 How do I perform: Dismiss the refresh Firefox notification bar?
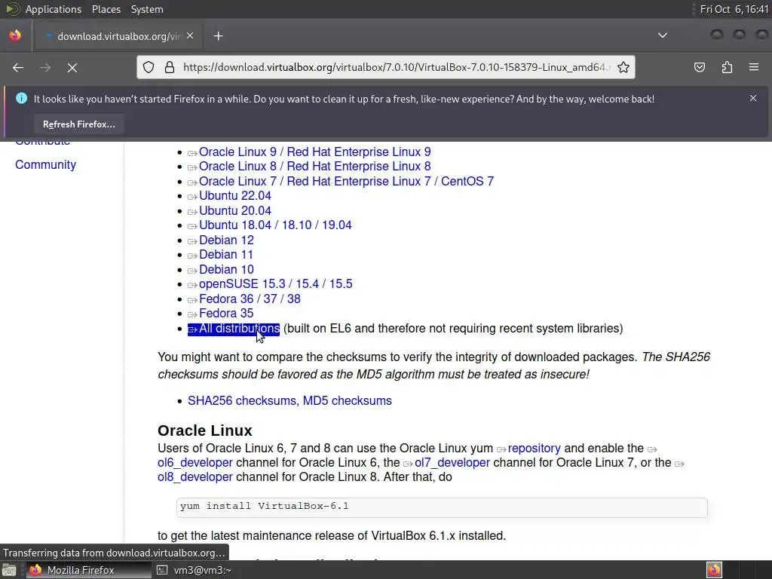click(x=753, y=98)
